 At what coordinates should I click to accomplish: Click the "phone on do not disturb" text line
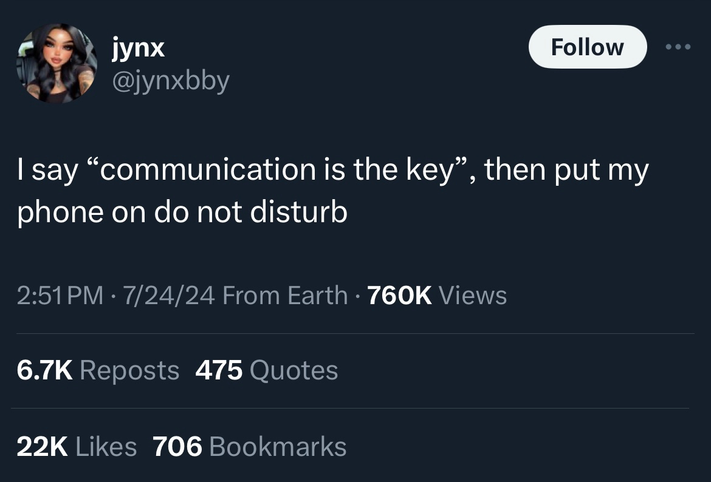pyautogui.click(x=182, y=212)
